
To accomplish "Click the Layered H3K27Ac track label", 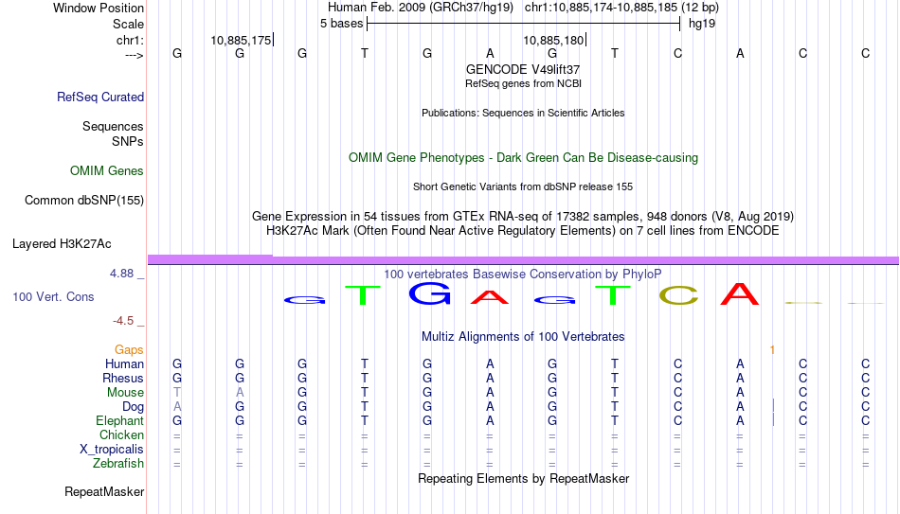I will [x=62, y=244].
